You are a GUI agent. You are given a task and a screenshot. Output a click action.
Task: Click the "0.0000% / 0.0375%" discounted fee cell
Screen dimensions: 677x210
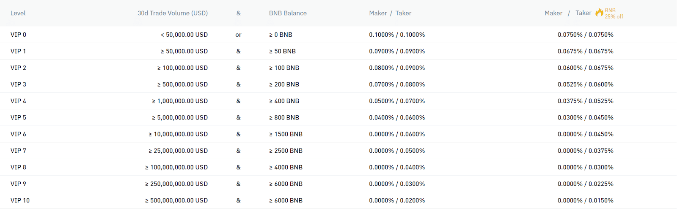pos(586,150)
